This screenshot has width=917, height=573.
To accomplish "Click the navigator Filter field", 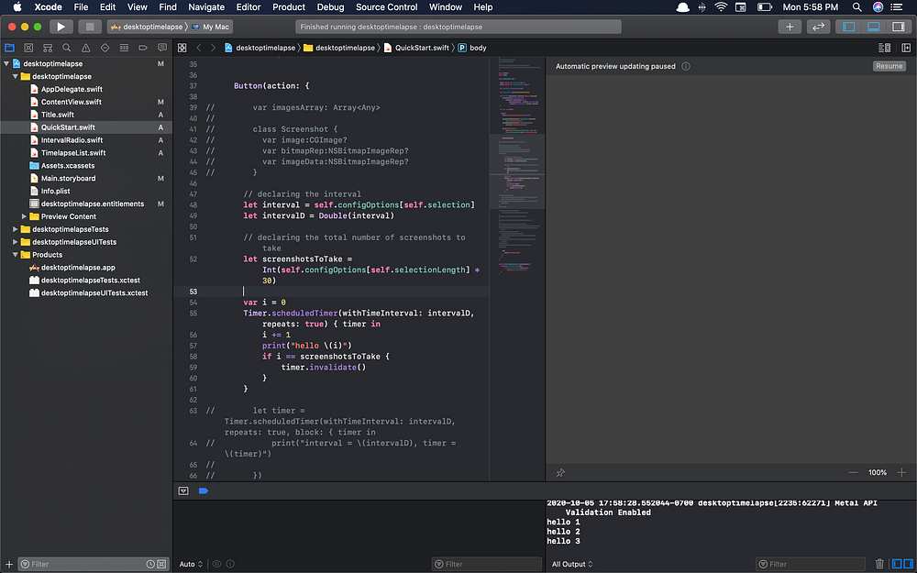I will pyautogui.click(x=83, y=564).
